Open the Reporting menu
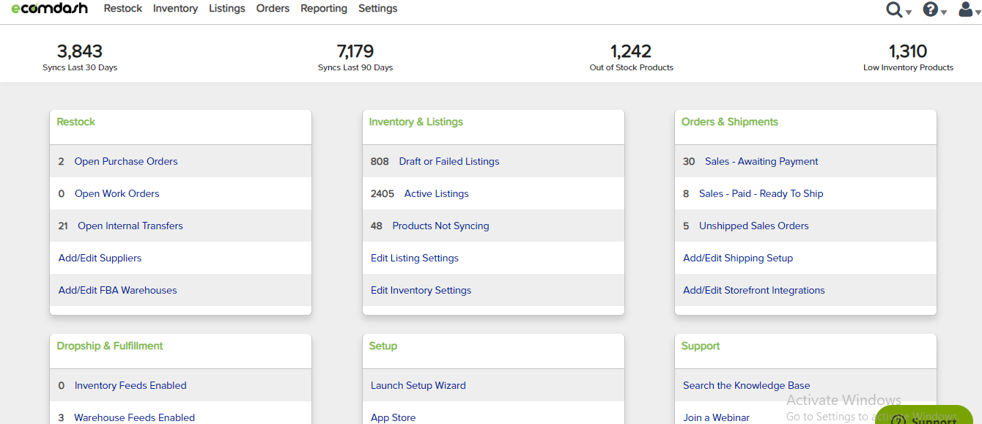982x424 pixels. [x=324, y=9]
